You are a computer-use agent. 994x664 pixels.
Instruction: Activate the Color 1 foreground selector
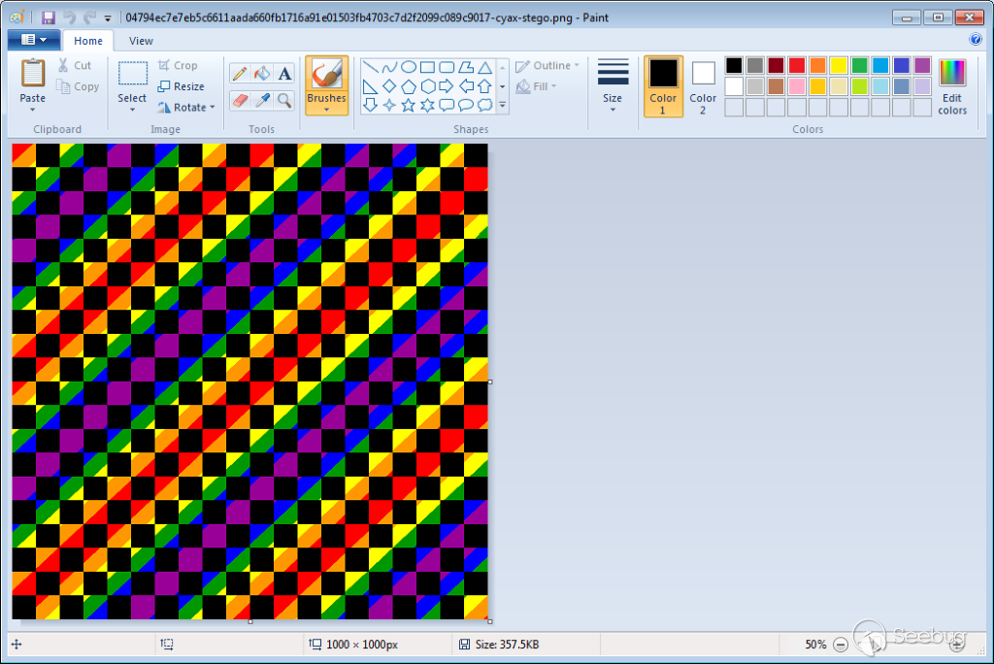tap(663, 85)
